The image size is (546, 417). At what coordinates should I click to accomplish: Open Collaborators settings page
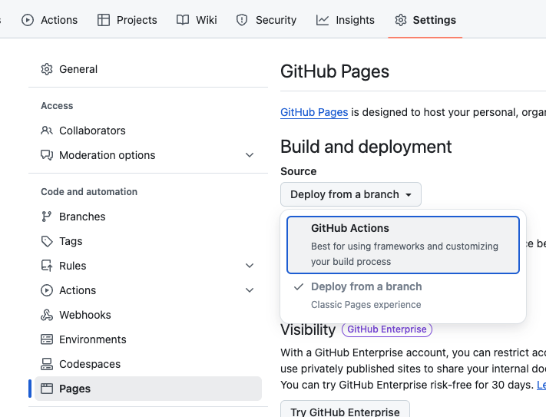point(148,131)
